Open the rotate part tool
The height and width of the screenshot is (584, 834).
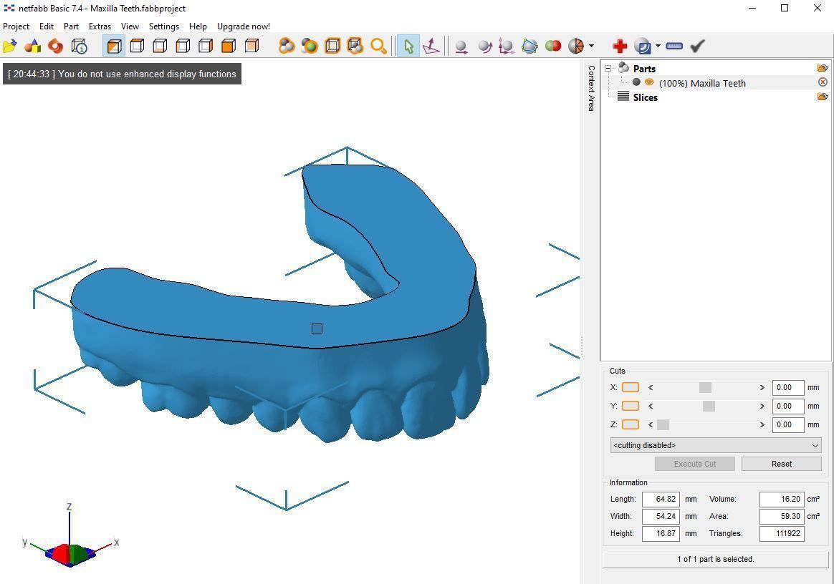(484, 47)
